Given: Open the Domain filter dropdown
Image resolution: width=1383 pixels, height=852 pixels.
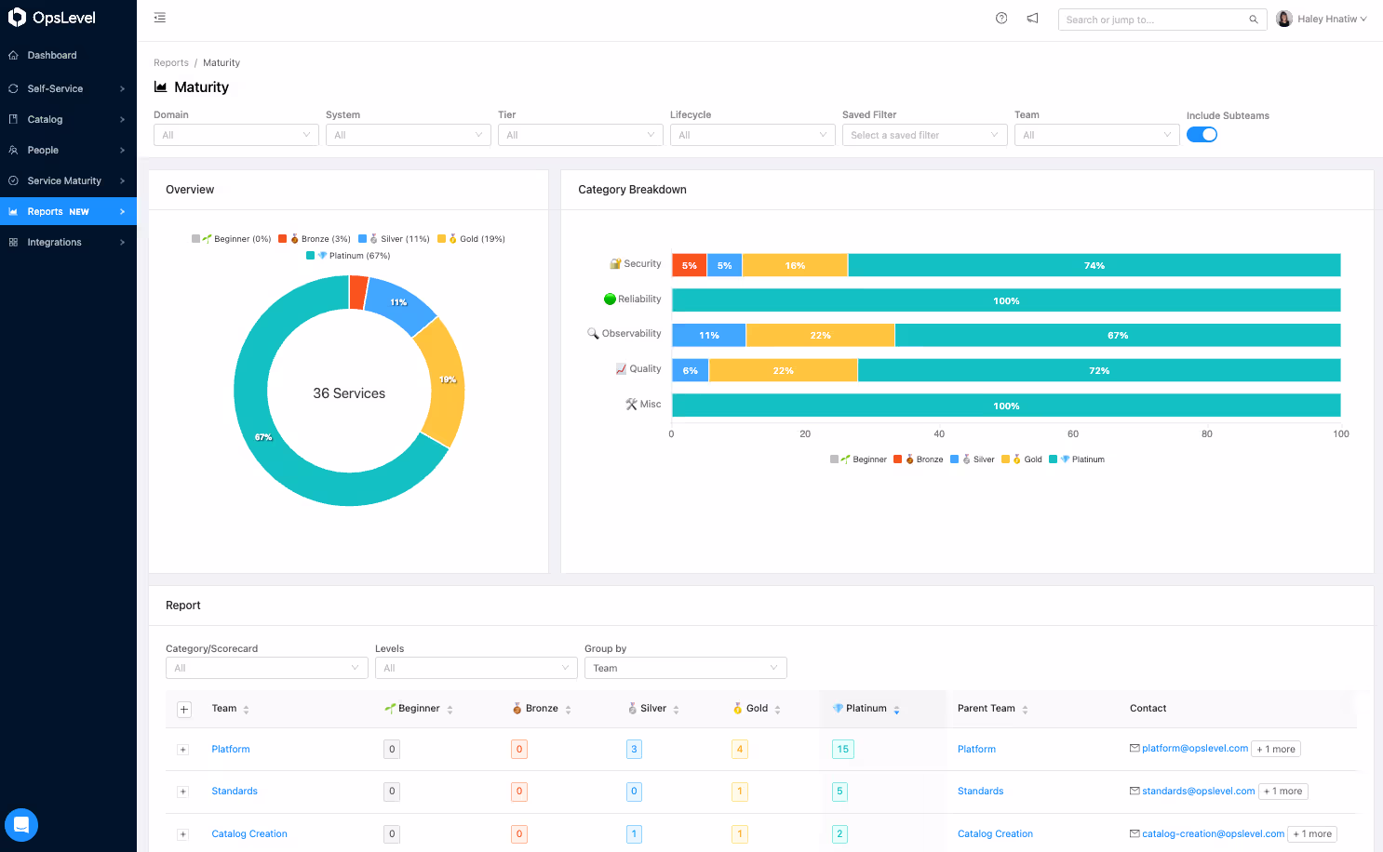Looking at the screenshot, I should click(x=236, y=135).
